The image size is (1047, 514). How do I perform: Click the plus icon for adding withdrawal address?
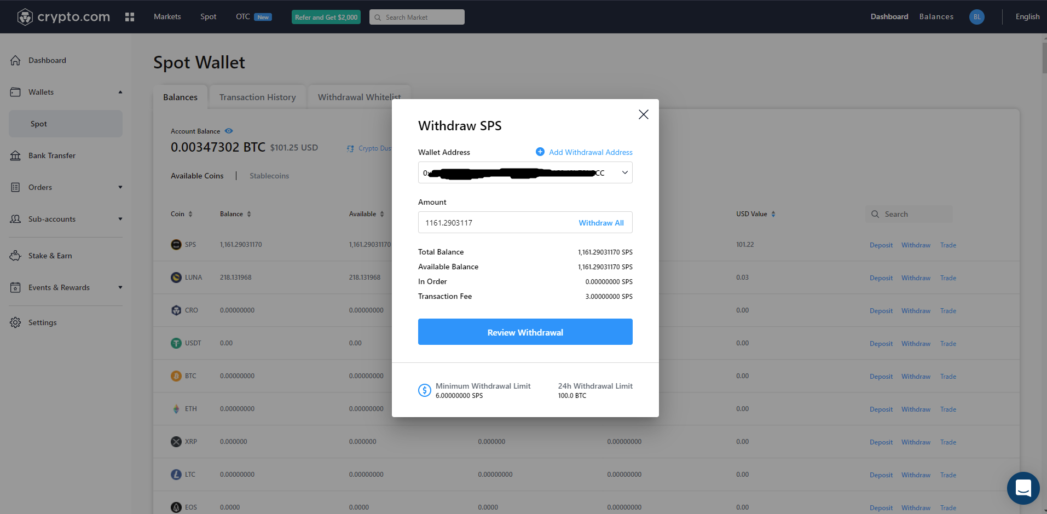(x=540, y=152)
